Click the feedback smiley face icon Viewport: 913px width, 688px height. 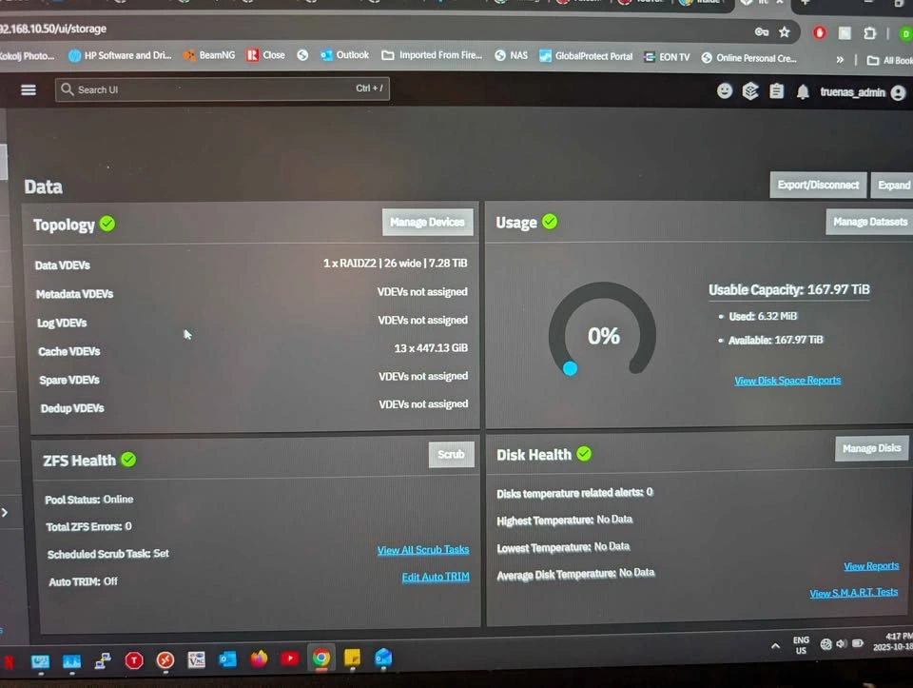point(725,91)
